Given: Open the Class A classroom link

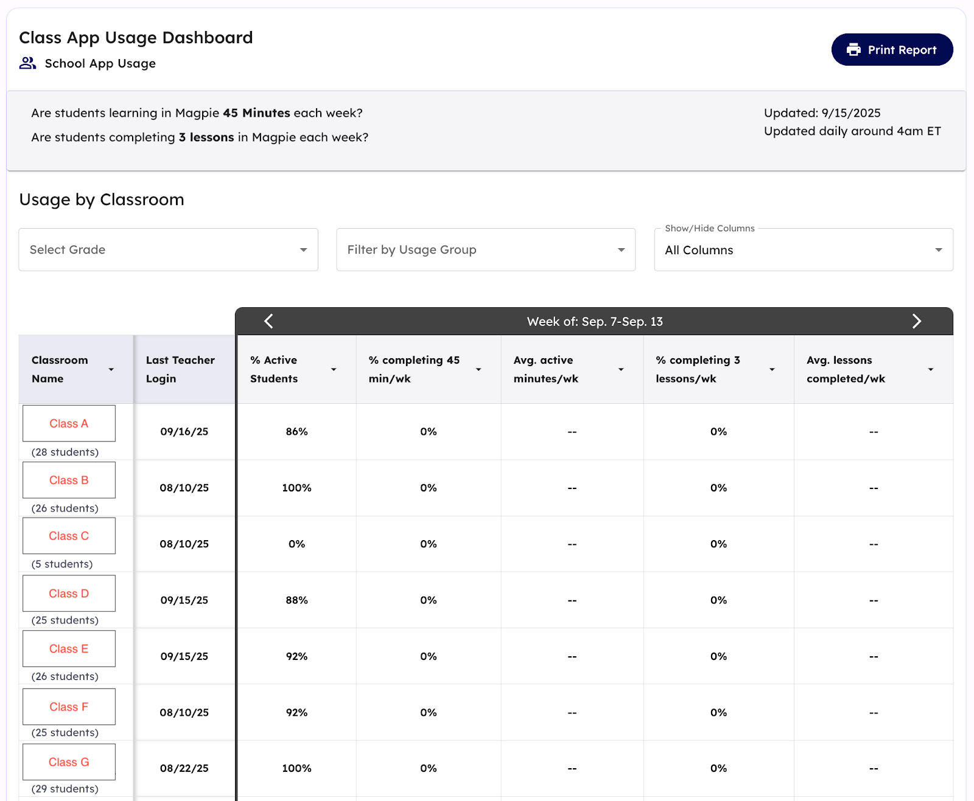Looking at the screenshot, I should point(69,424).
